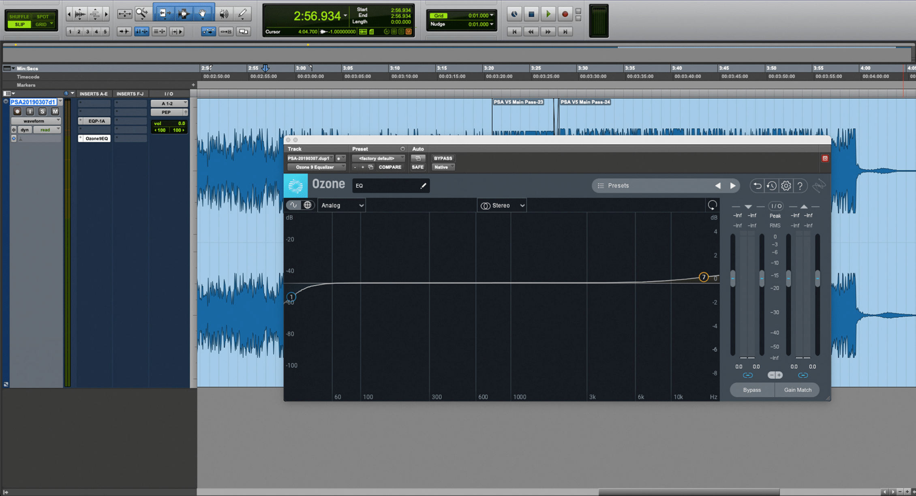This screenshot has width=916, height=496.
Task: Open the waveform track view dropdown
Action: [36, 121]
